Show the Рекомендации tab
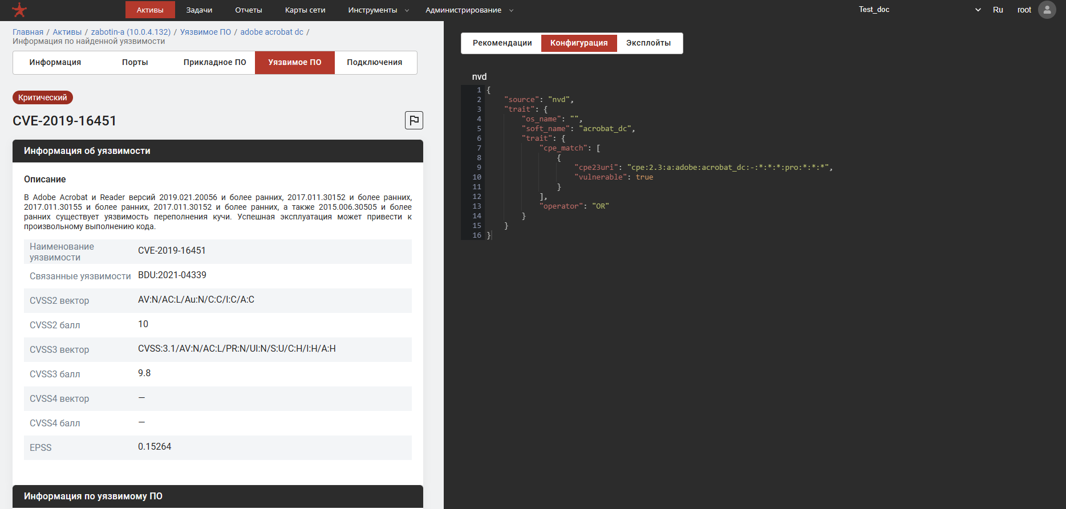The image size is (1066, 509). 502,43
